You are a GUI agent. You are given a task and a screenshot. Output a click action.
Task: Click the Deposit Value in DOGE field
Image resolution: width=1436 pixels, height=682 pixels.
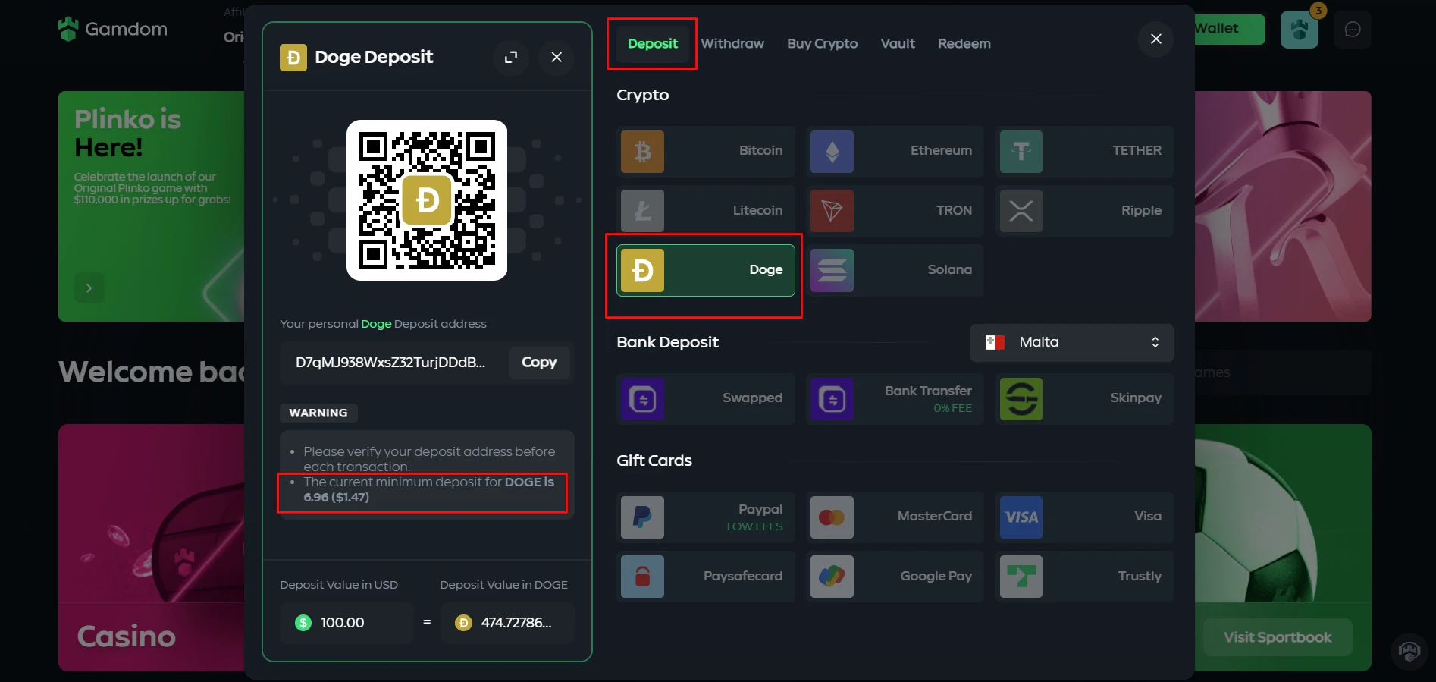click(x=507, y=623)
